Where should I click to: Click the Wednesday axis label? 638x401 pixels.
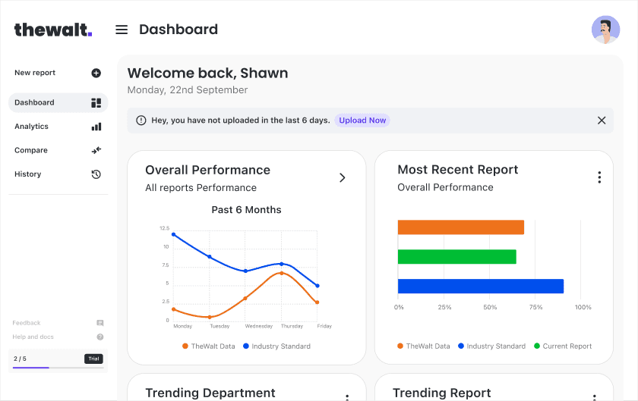pyautogui.click(x=259, y=326)
